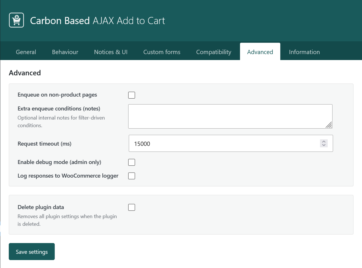Click the 'Advanced' section heading
The image size is (362, 268).
click(x=25, y=73)
